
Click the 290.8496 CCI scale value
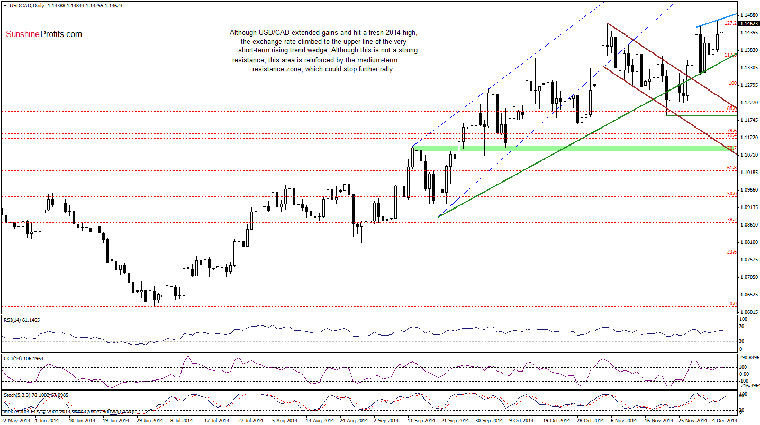(x=749, y=358)
